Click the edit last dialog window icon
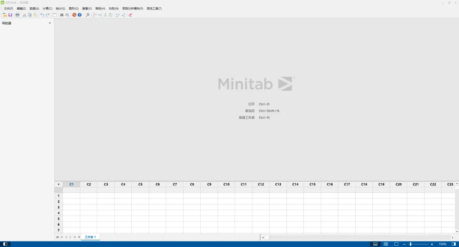This screenshot has height=247, width=459. click(55, 15)
